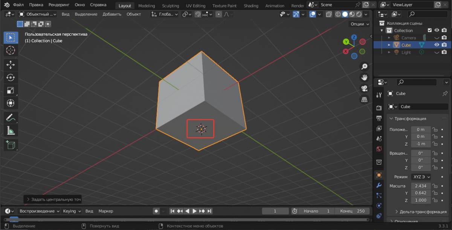Screen dimensions: 452x230
Task: Toggle Collection eye visibility icon
Action: (437, 30)
